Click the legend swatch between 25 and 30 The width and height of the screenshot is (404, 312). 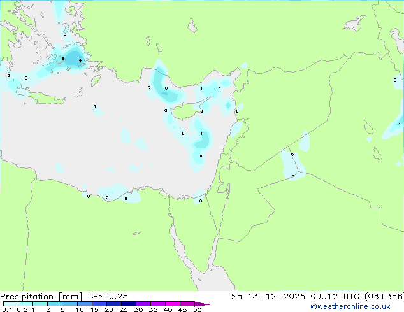click(x=129, y=304)
